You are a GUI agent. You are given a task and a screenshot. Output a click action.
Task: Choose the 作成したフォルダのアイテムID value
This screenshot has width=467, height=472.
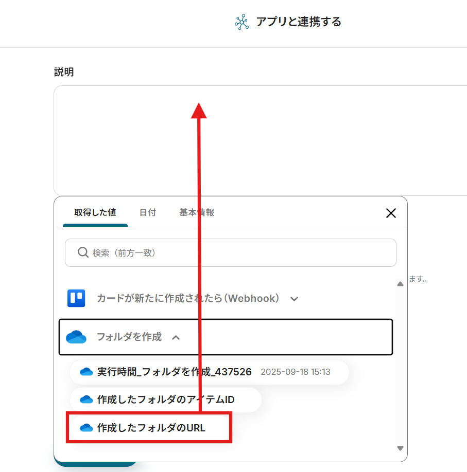[166, 400]
